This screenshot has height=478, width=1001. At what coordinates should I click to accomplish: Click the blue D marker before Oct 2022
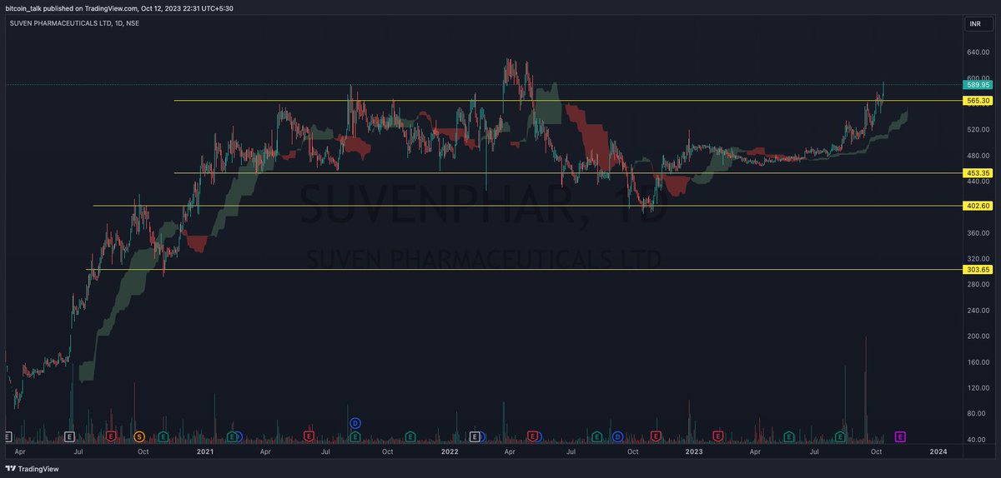(617, 436)
